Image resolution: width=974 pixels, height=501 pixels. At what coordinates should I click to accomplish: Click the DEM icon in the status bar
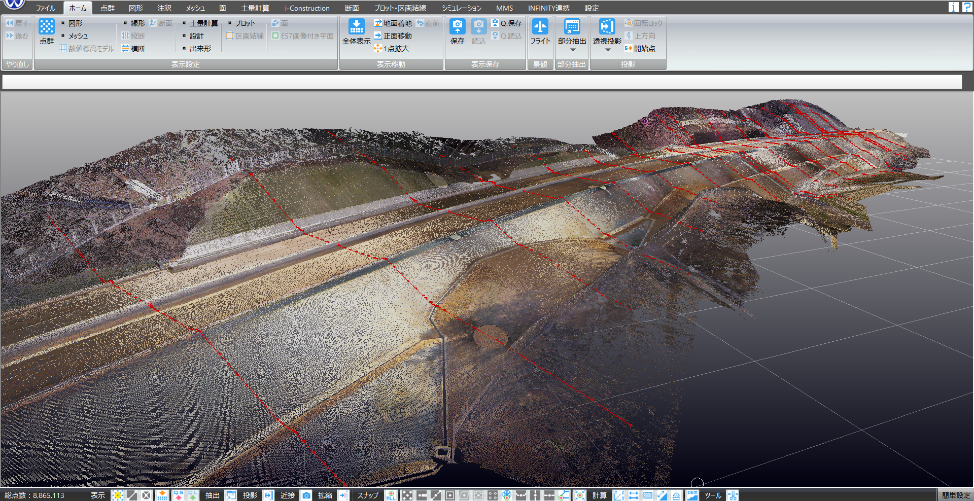click(692, 495)
